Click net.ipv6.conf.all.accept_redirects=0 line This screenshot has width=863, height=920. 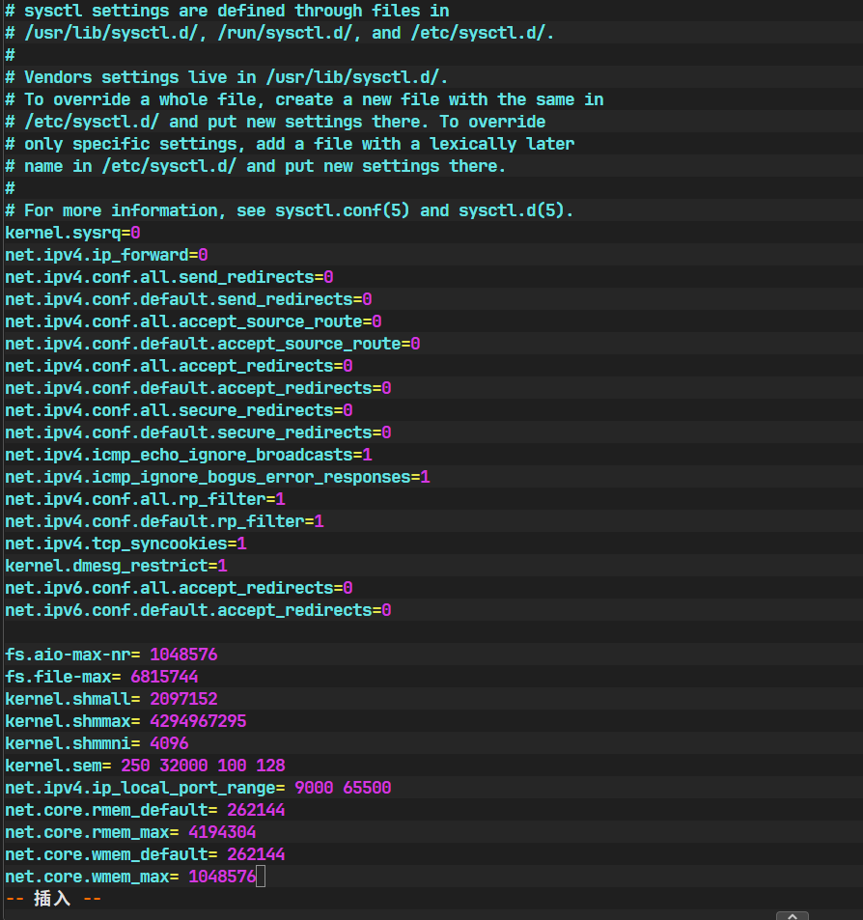[179, 589]
